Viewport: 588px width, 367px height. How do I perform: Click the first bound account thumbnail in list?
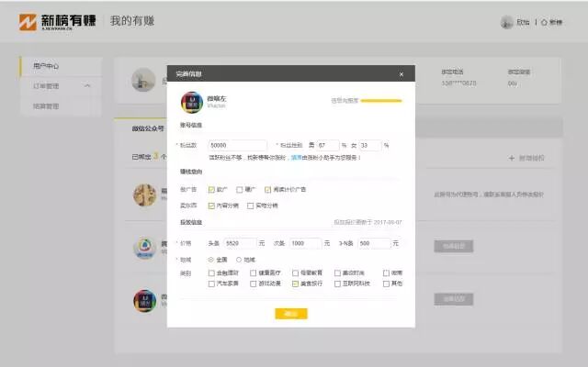click(143, 195)
